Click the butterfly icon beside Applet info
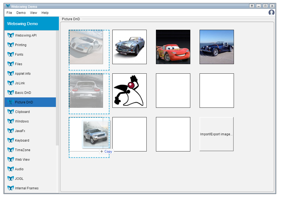 point(11,73)
